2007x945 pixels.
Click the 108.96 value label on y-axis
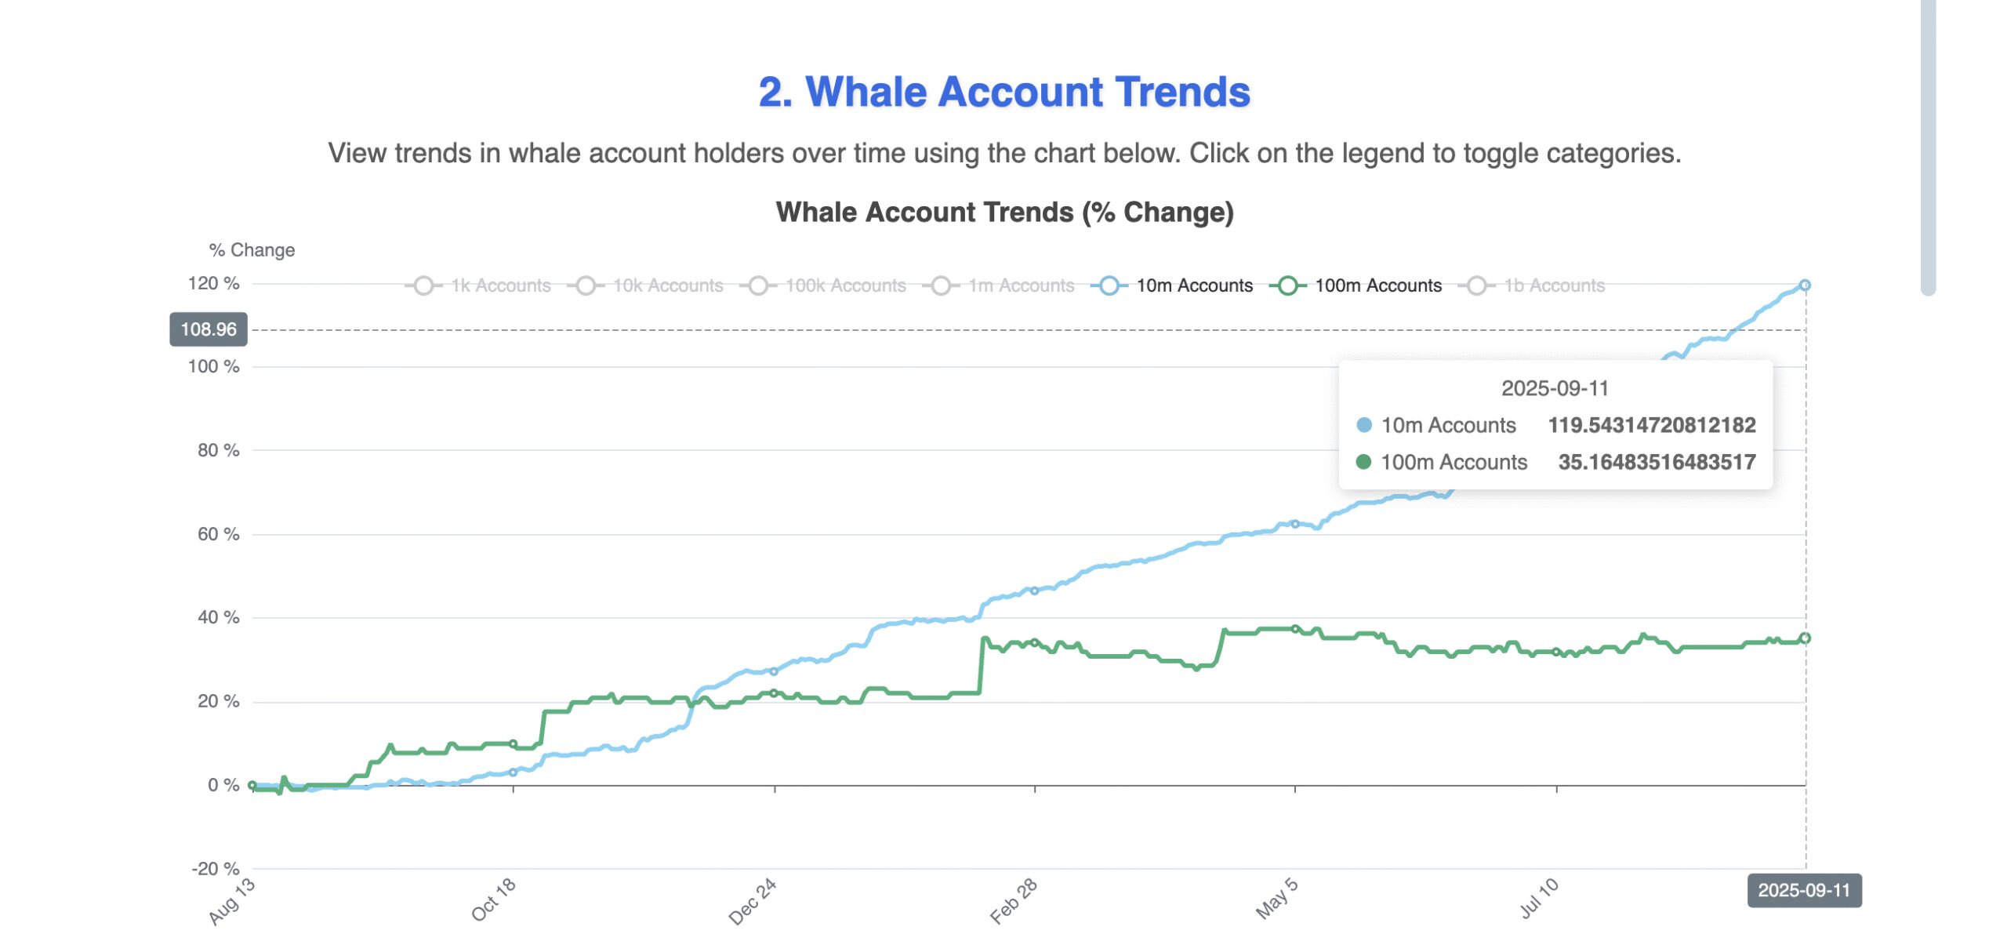coord(207,329)
